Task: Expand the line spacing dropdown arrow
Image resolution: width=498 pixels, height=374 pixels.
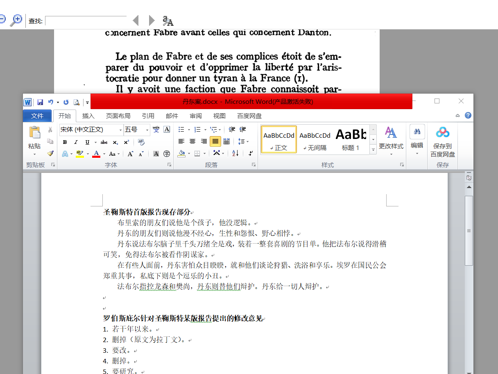Action: click(248, 142)
